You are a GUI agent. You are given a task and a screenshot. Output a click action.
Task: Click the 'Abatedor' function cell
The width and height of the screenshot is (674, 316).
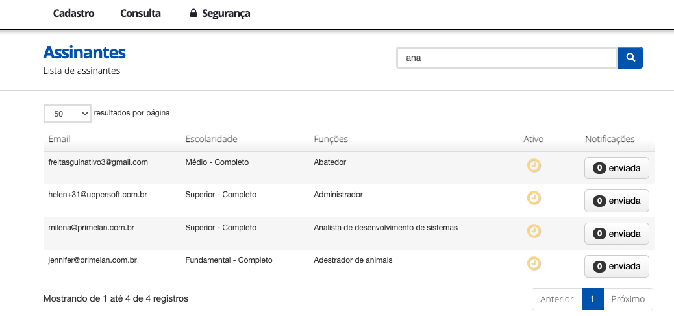pos(330,162)
